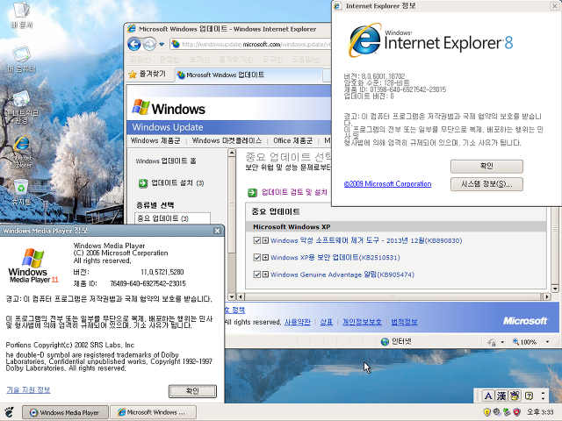Click Internet zone globe status icon
The image size is (562, 421).
tap(385, 342)
